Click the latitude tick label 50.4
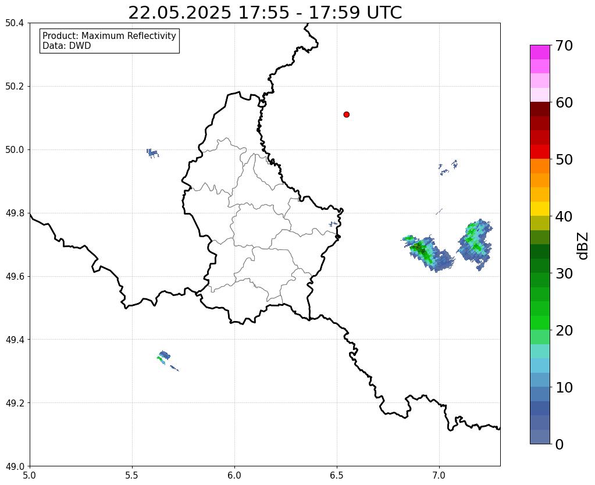Image resolution: width=595 pixels, height=485 pixels. (15, 23)
